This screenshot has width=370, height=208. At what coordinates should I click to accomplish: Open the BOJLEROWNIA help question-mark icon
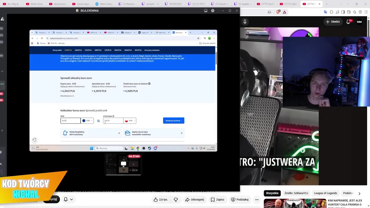pos(213,11)
